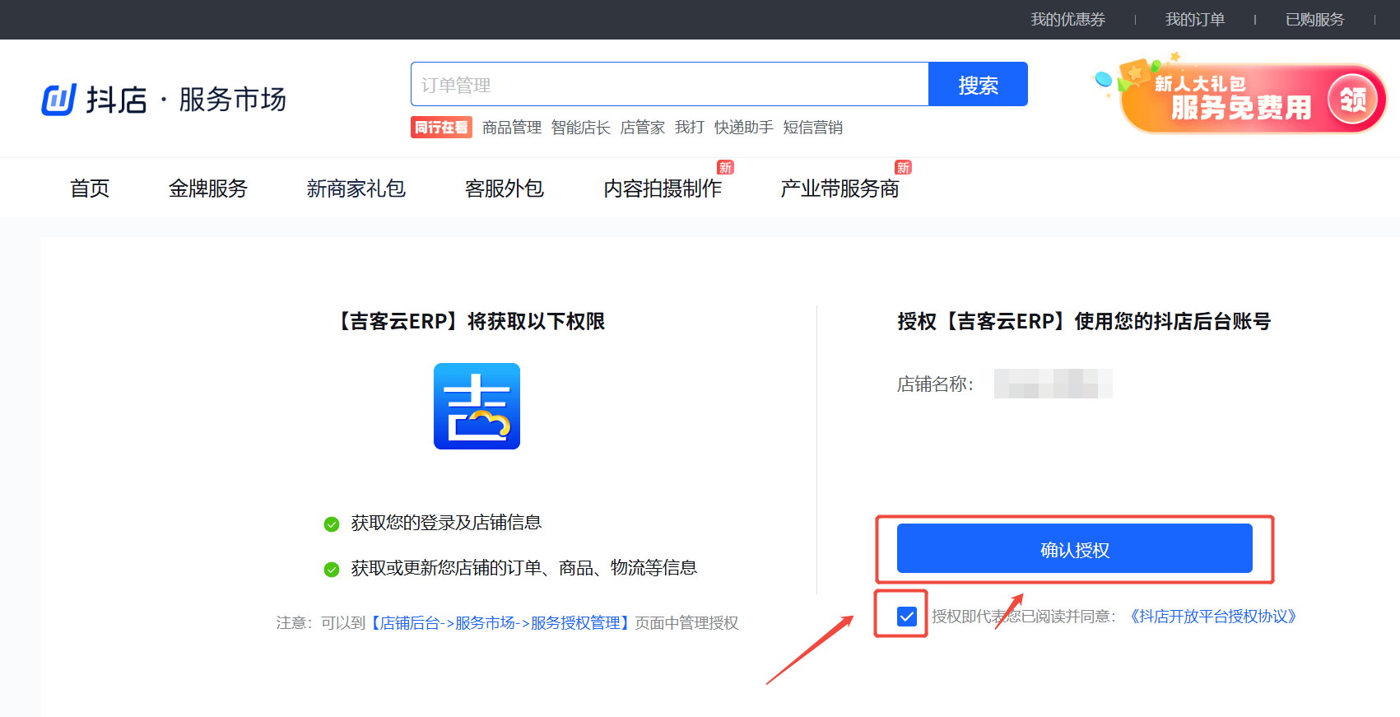Open 新商家礼包 tab

pos(356,189)
